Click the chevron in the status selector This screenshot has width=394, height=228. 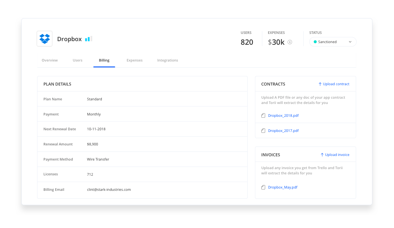coord(350,42)
